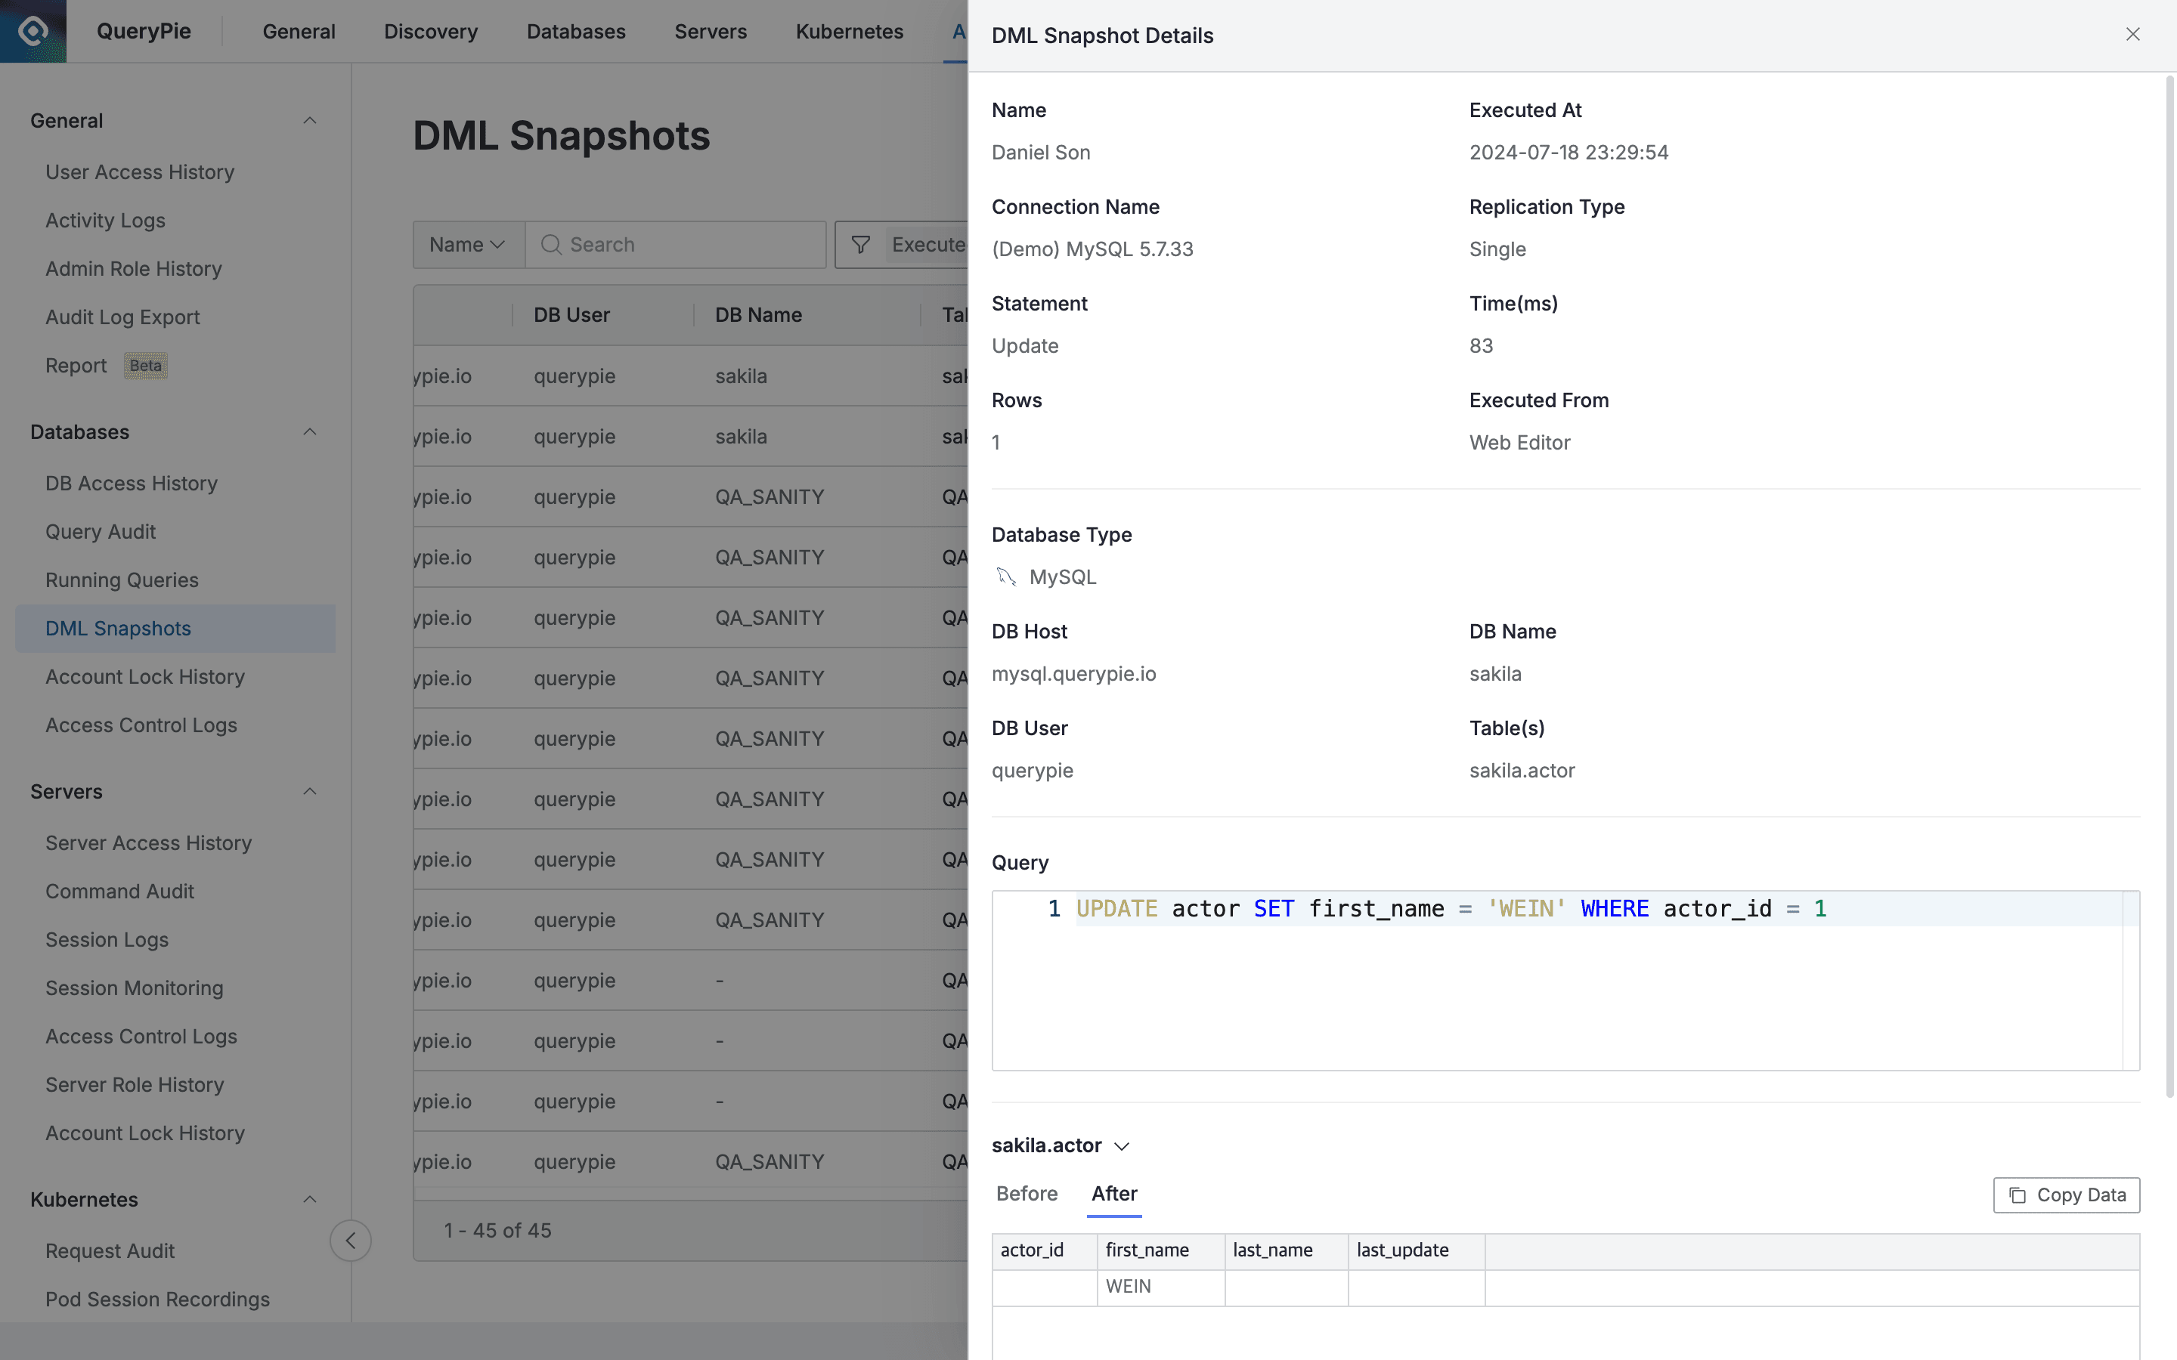
Task: Click the MySQL dolphin icon under Database Type
Action: [x=1008, y=576]
